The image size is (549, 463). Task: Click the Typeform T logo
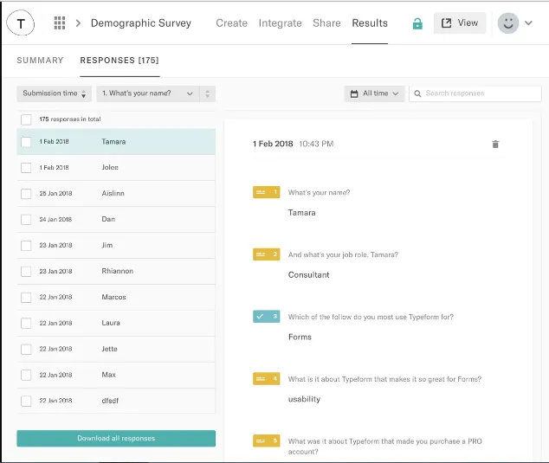point(21,23)
